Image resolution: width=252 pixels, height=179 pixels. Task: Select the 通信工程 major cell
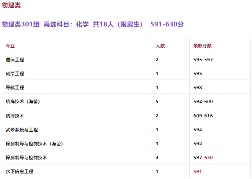coord(15,59)
